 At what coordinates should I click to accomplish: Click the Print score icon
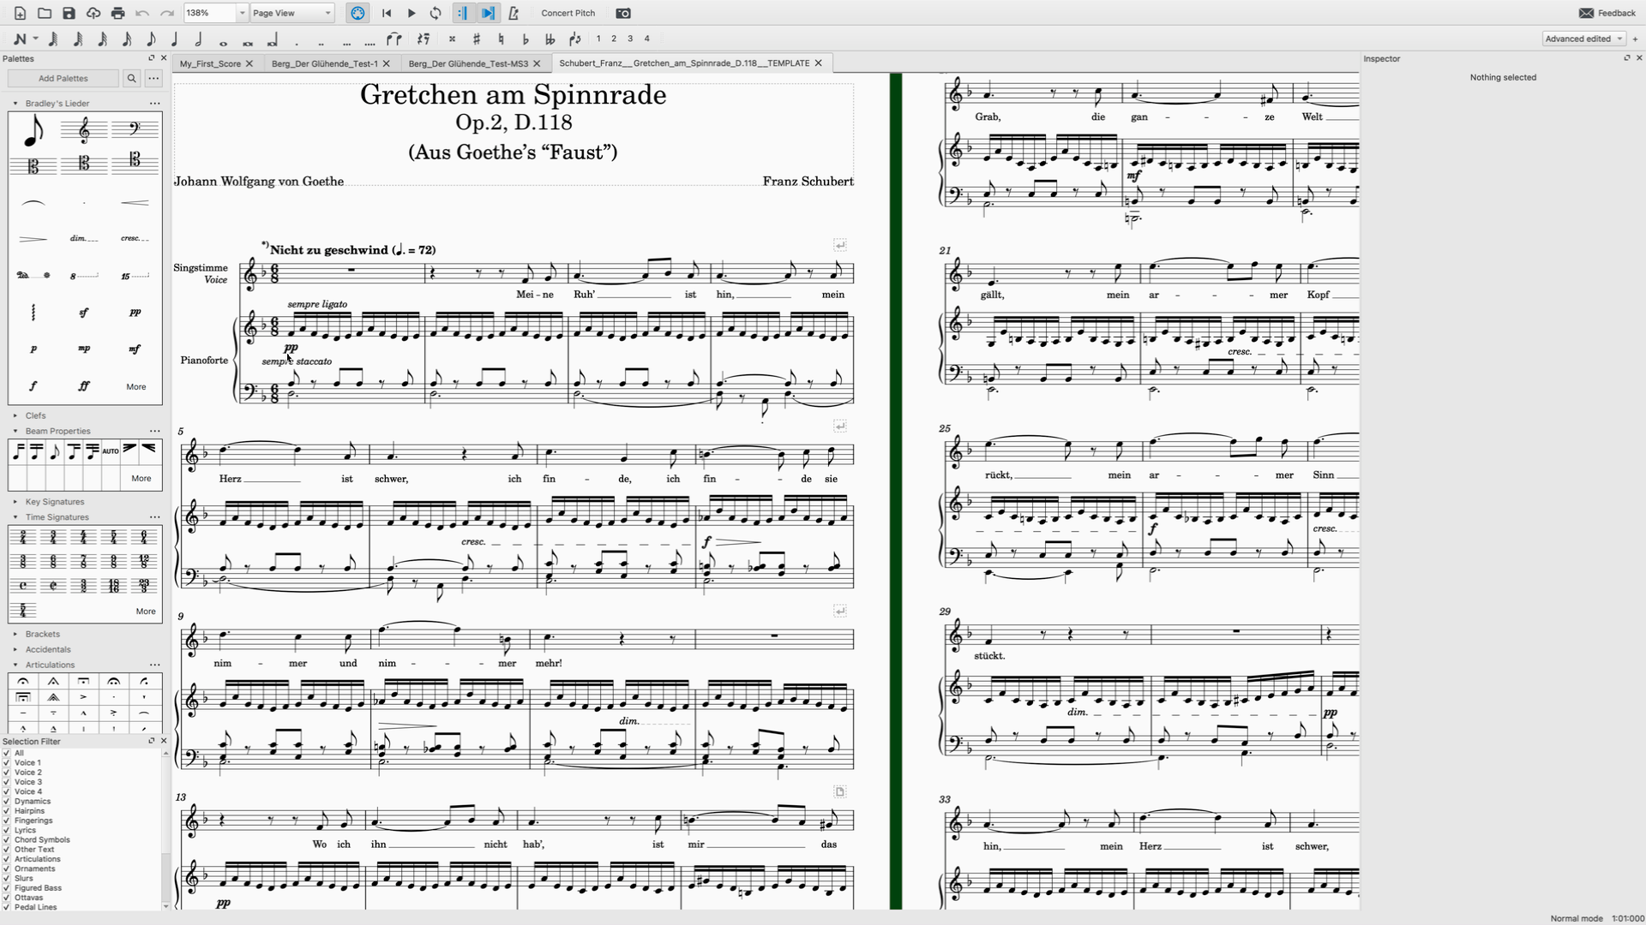pyautogui.click(x=117, y=13)
